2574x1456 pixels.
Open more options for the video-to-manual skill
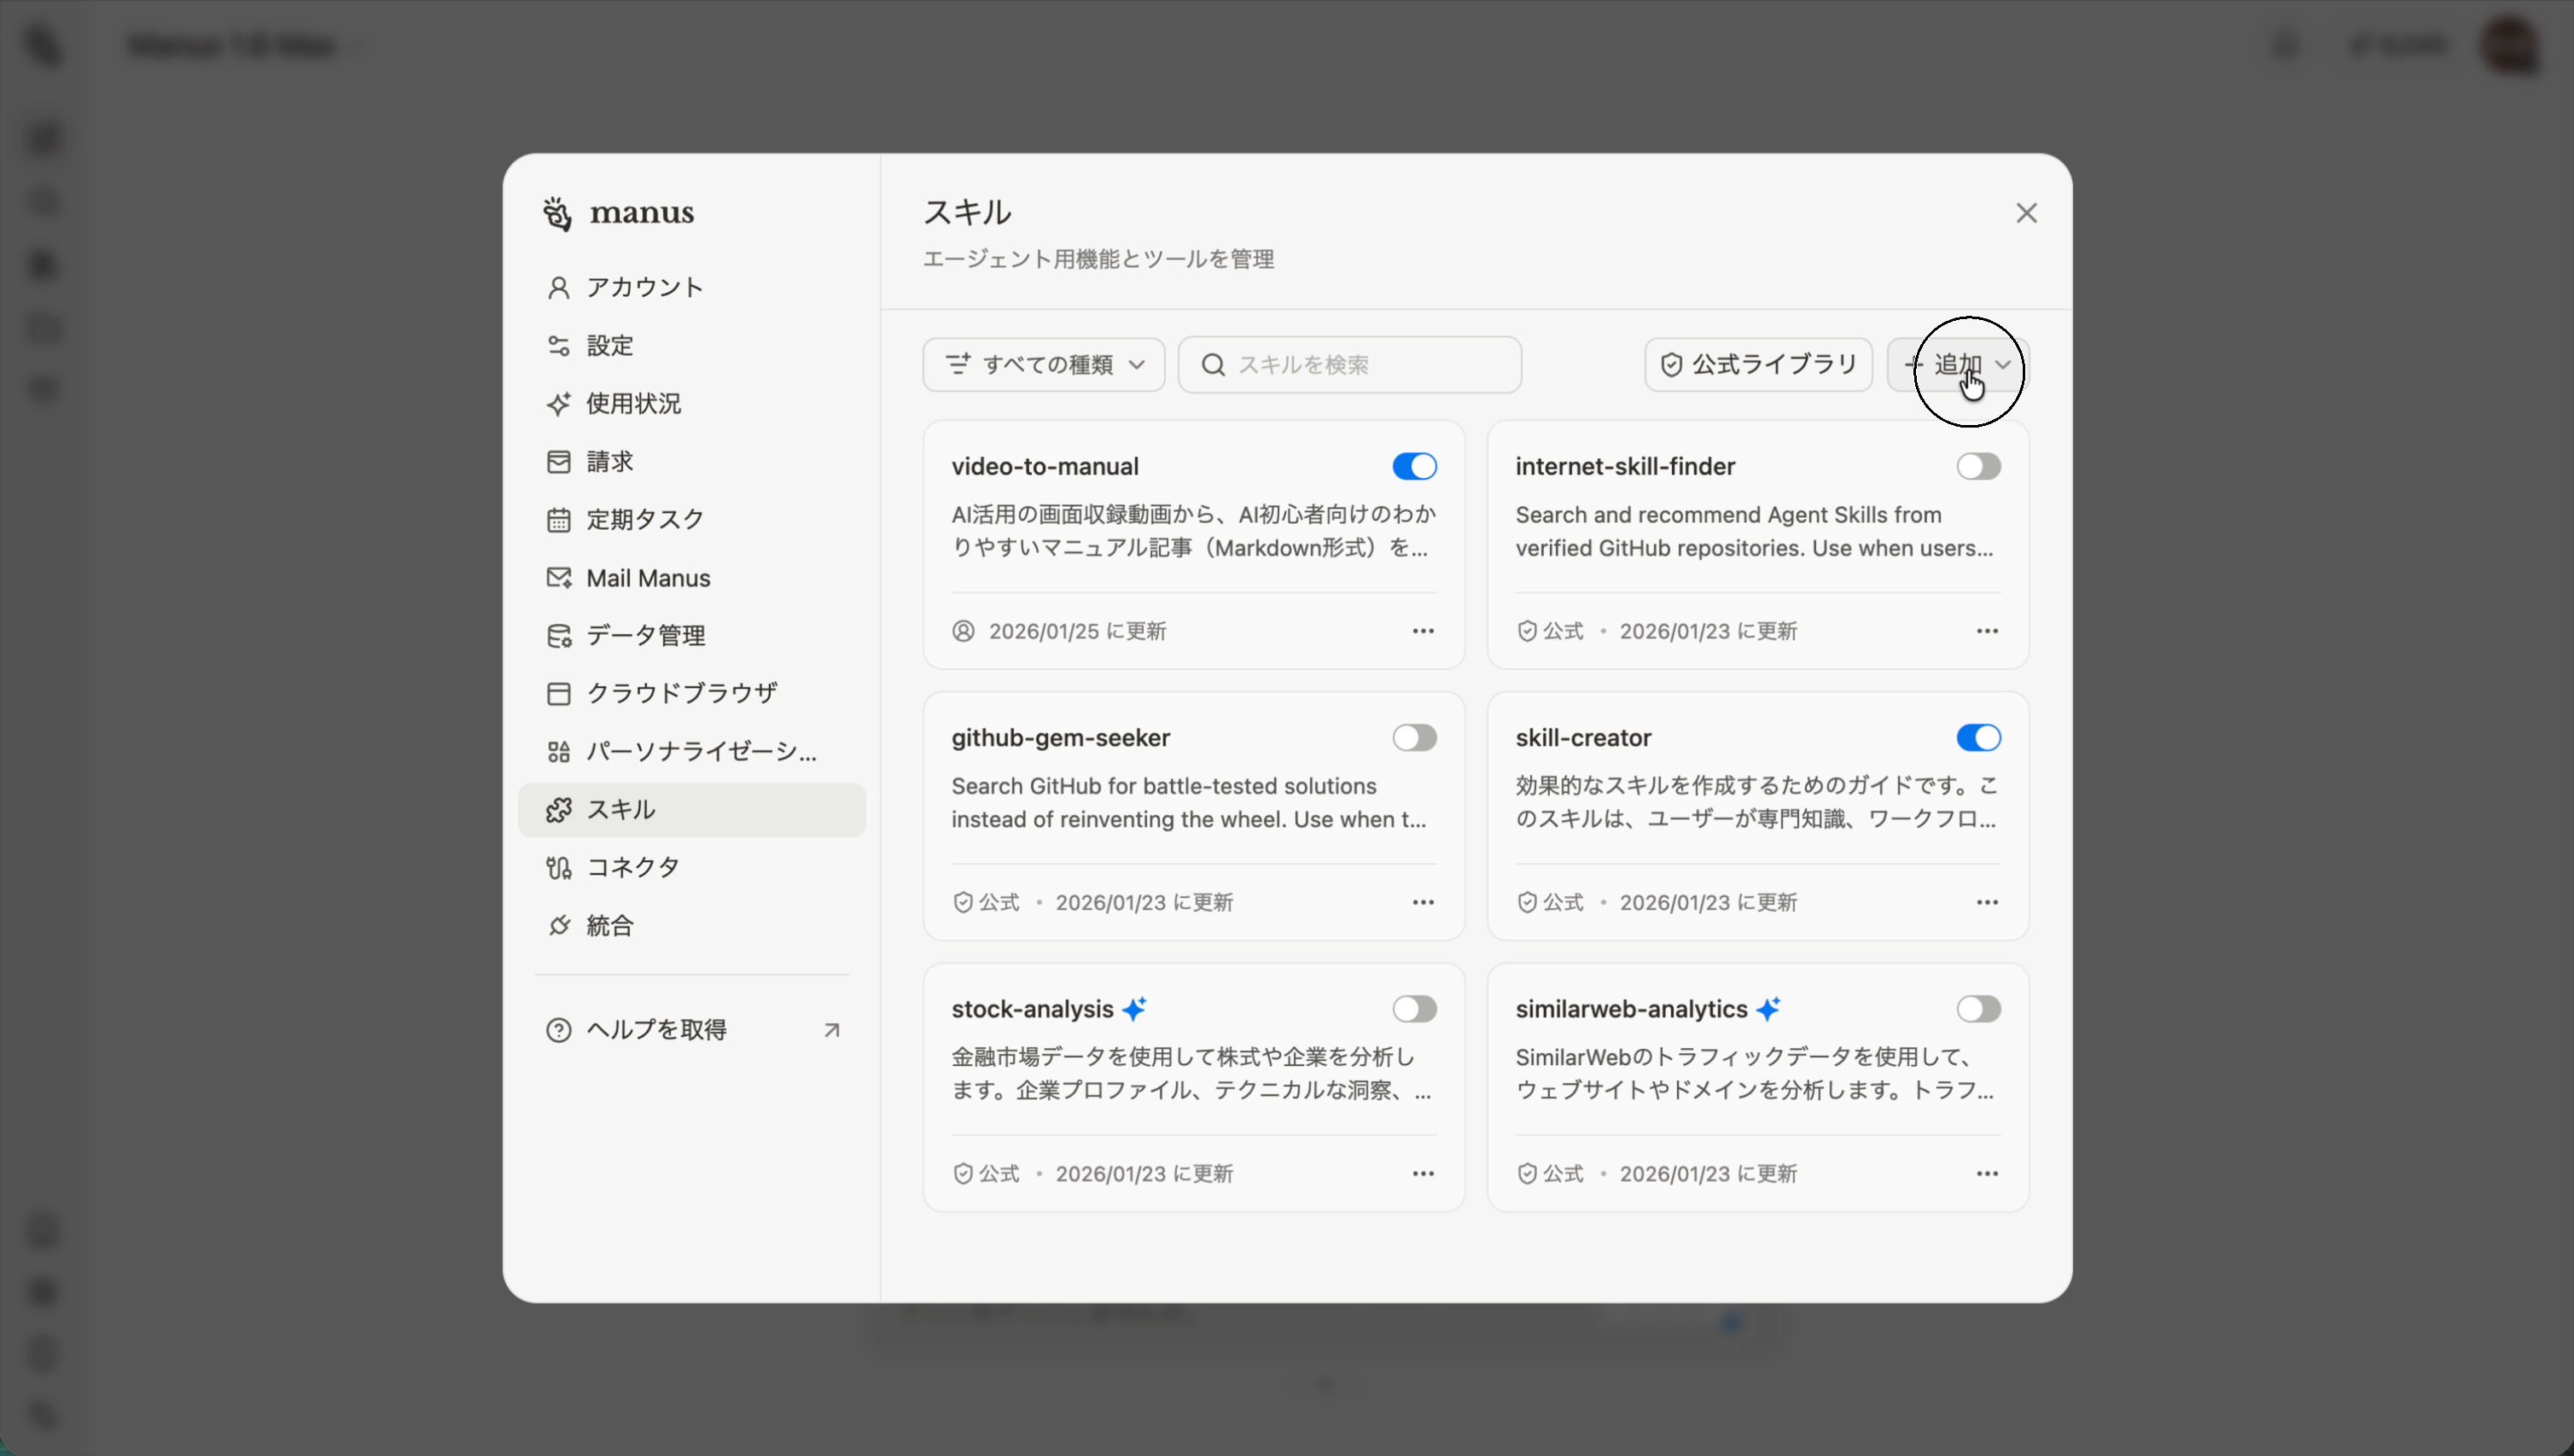[x=1423, y=630]
